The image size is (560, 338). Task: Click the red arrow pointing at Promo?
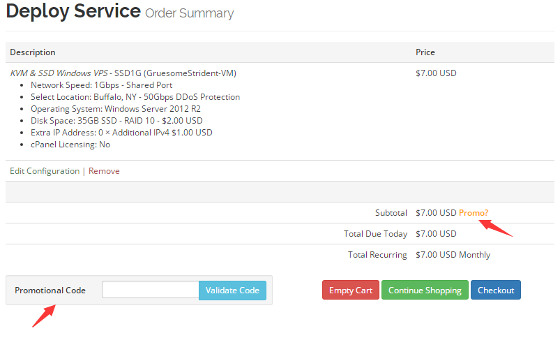[498, 228]
